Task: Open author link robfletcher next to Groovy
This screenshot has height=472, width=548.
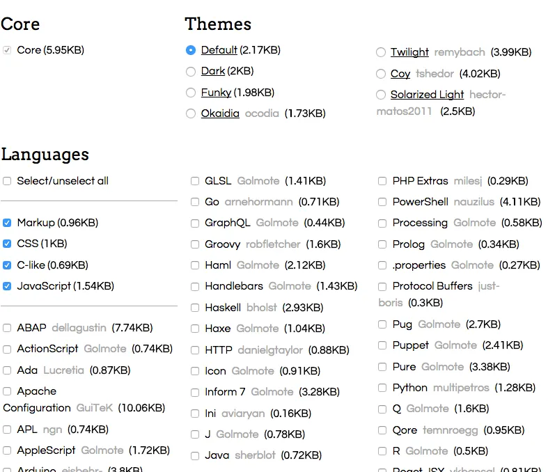Action: pyautogui.click(x=273, y=244)
